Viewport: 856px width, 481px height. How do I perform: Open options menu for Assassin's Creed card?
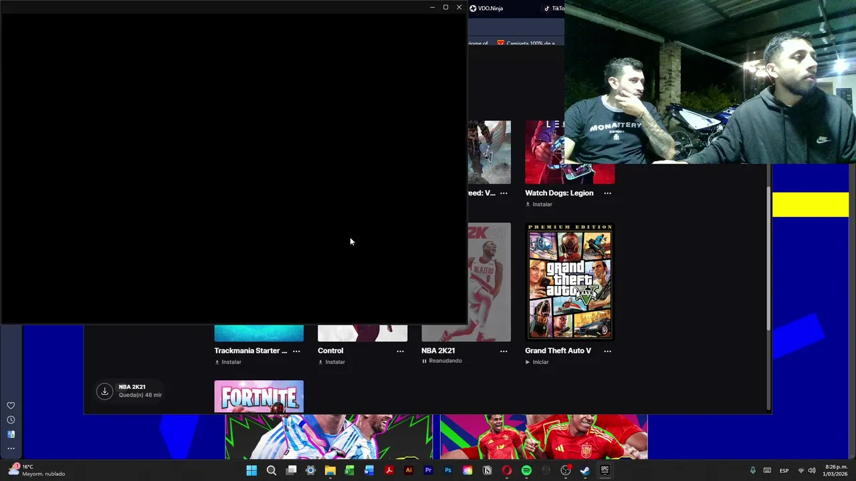click(504, 193)
